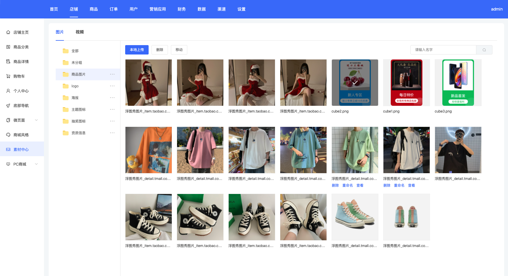Expand the 微页面 sidebar submenu
508x276 pixels.
[36, 120]
